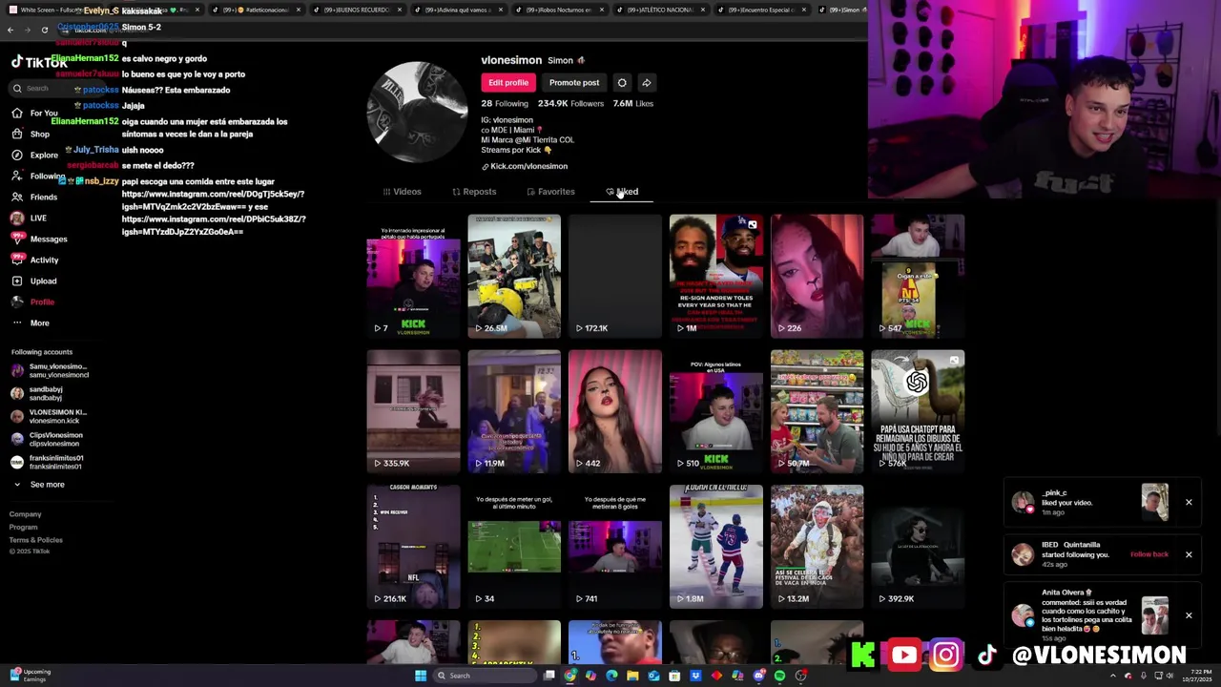Open the grocery store video with 50.7M views
This screenshot has height=687, width=1221.
point(817,411)
